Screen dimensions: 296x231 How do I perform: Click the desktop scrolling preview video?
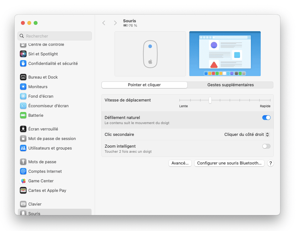(x=225, y=54)
